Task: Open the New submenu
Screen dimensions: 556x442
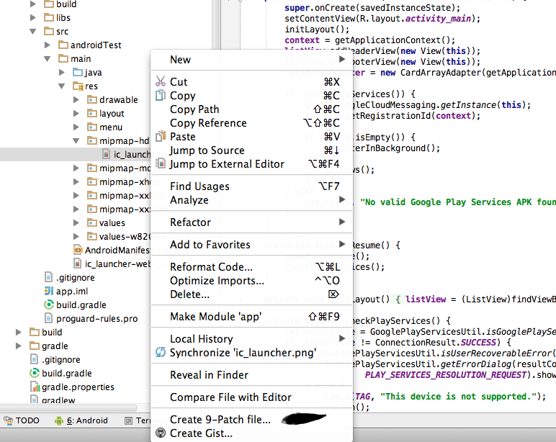Action: 252,60
